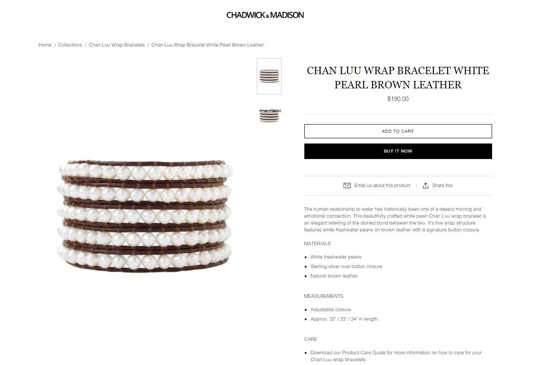Viewport: 559px width, 365px height.
Task: Click the Buy It Now button
Action: click(x=398, y=151)
